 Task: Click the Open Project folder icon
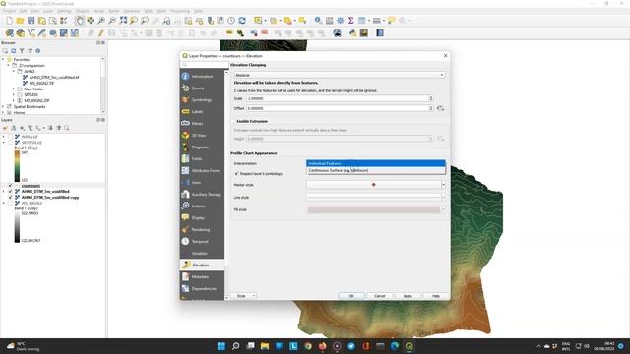(x=20, y=21)
